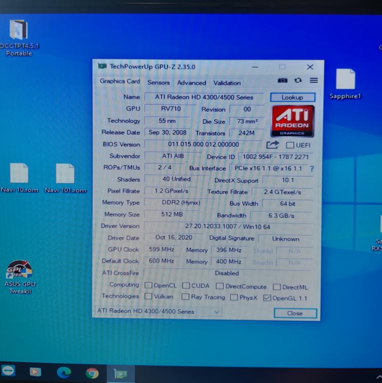Click the 512 MB memory size value
This screenshot has width=382, height=383.
click(x=172, y=214)
